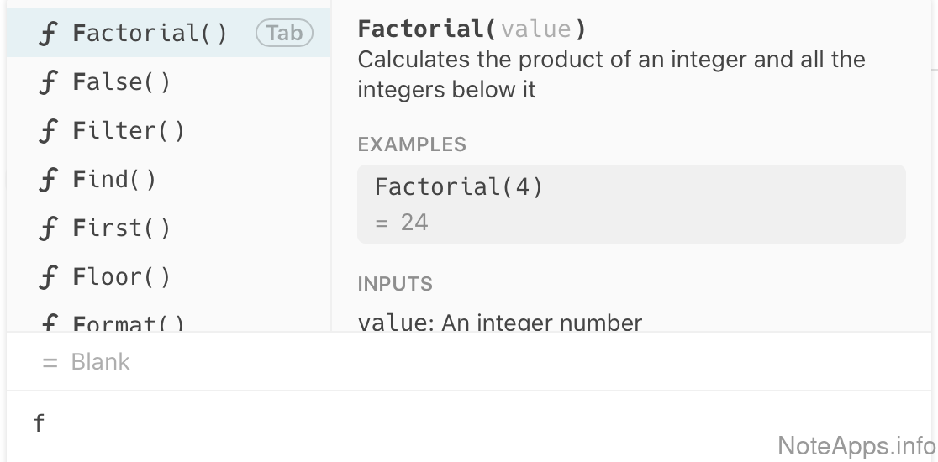Viewport: 938px width, 462px height.
Task: Click the function icon beside Find()
Action: click(49, 181)
